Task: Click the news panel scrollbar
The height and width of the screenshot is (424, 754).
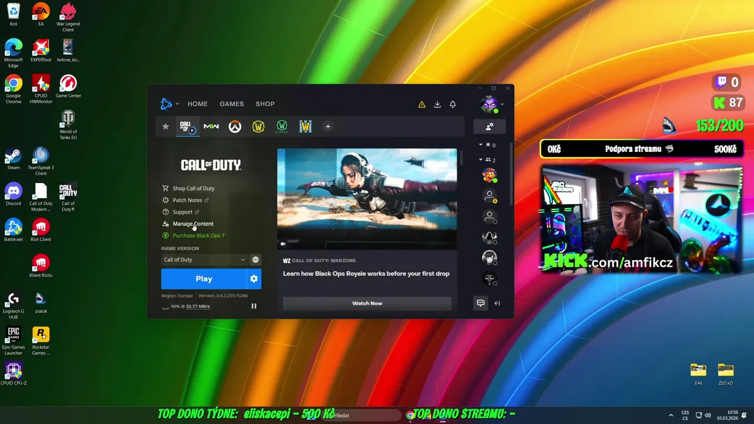Action: click(x=461, y=157)
